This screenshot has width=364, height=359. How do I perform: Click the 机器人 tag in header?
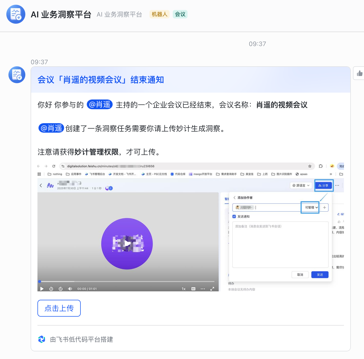pyautogui.click(x=160, y=14)
